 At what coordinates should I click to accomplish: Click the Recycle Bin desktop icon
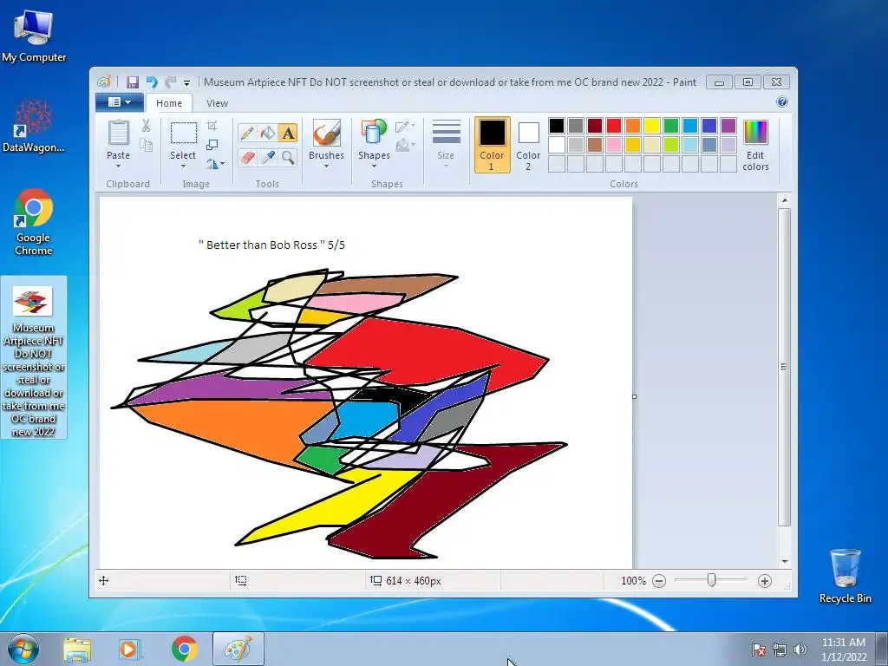tap(845, 576)
